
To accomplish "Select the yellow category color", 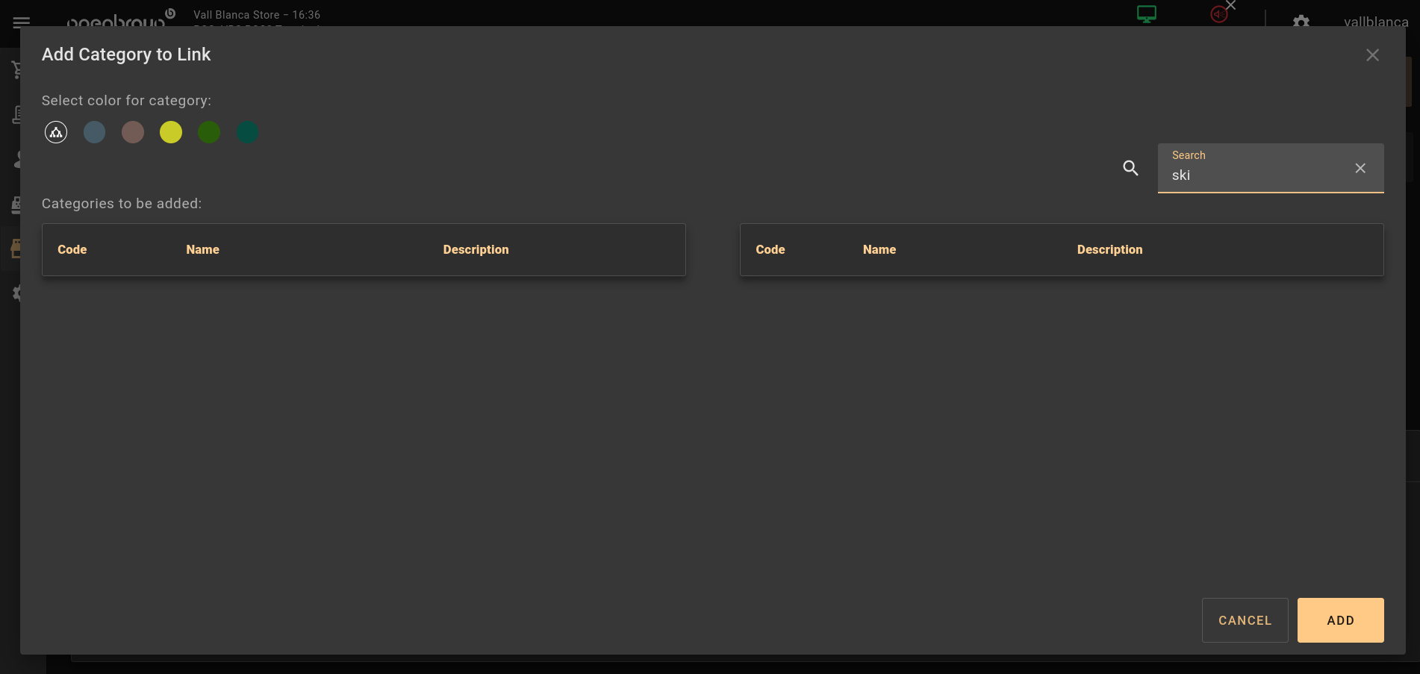I will (x=171, y=132).
